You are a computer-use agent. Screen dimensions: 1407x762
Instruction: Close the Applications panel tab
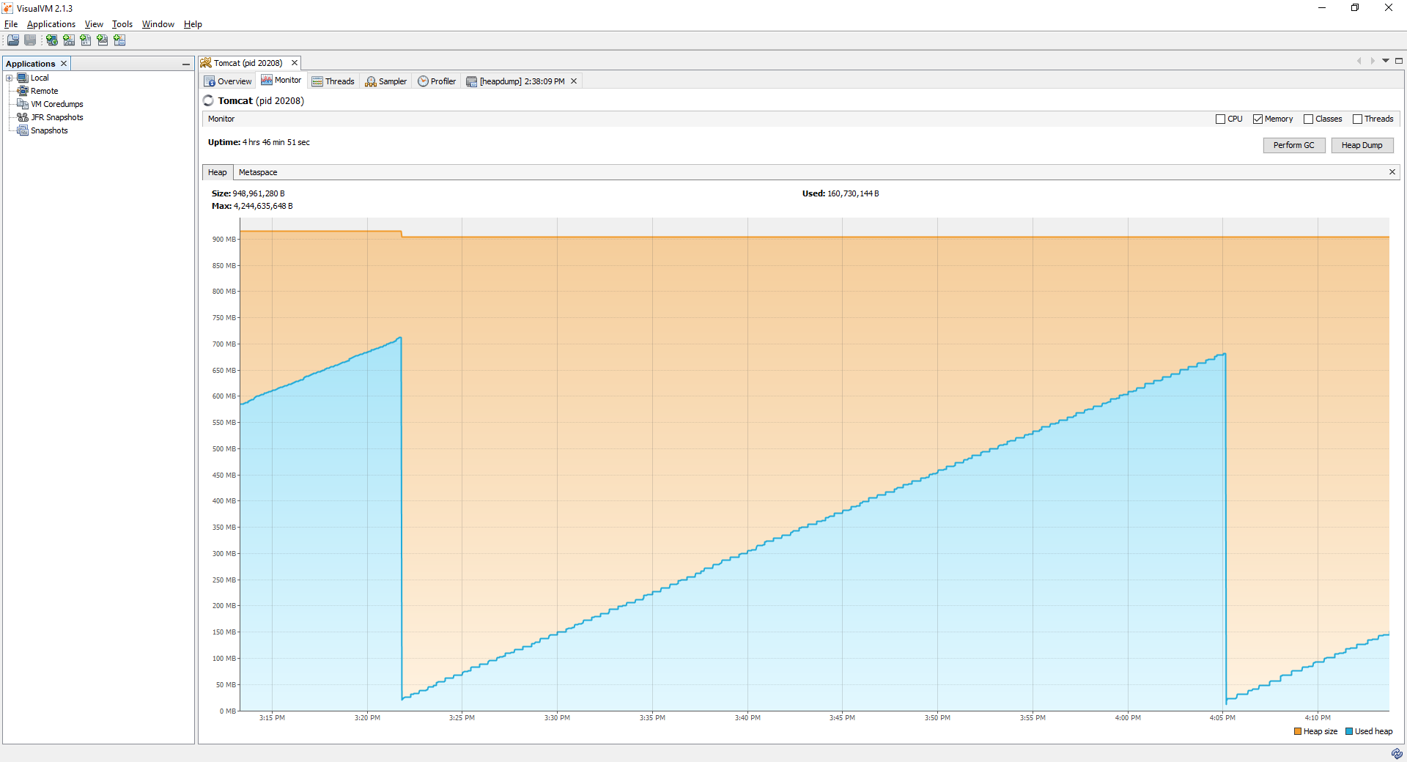tap(64, 64)
